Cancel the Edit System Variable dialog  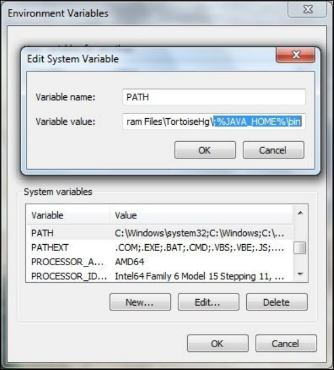(273, 150)
